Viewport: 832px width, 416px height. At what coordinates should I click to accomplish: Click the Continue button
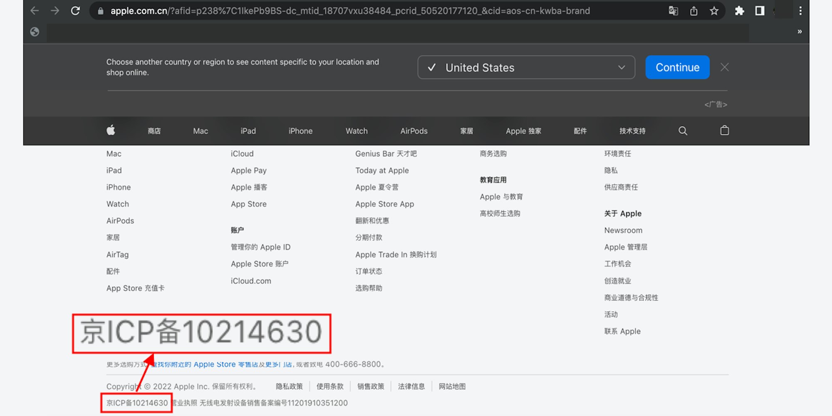tap(677, 67)
